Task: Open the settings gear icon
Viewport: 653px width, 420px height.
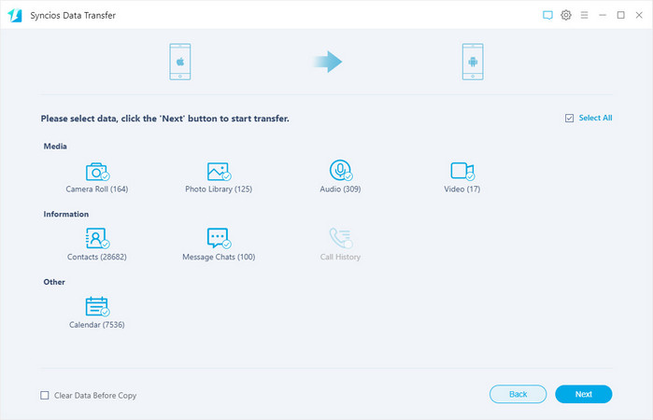Action: point(566,15)
